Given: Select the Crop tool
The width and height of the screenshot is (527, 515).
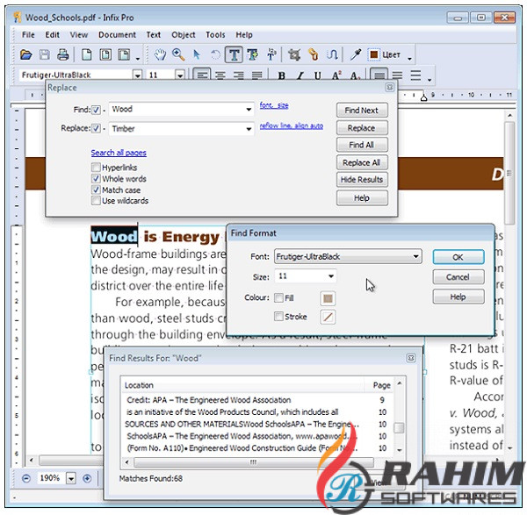Looking at the screenshot, I should click(x=294, y=54).
